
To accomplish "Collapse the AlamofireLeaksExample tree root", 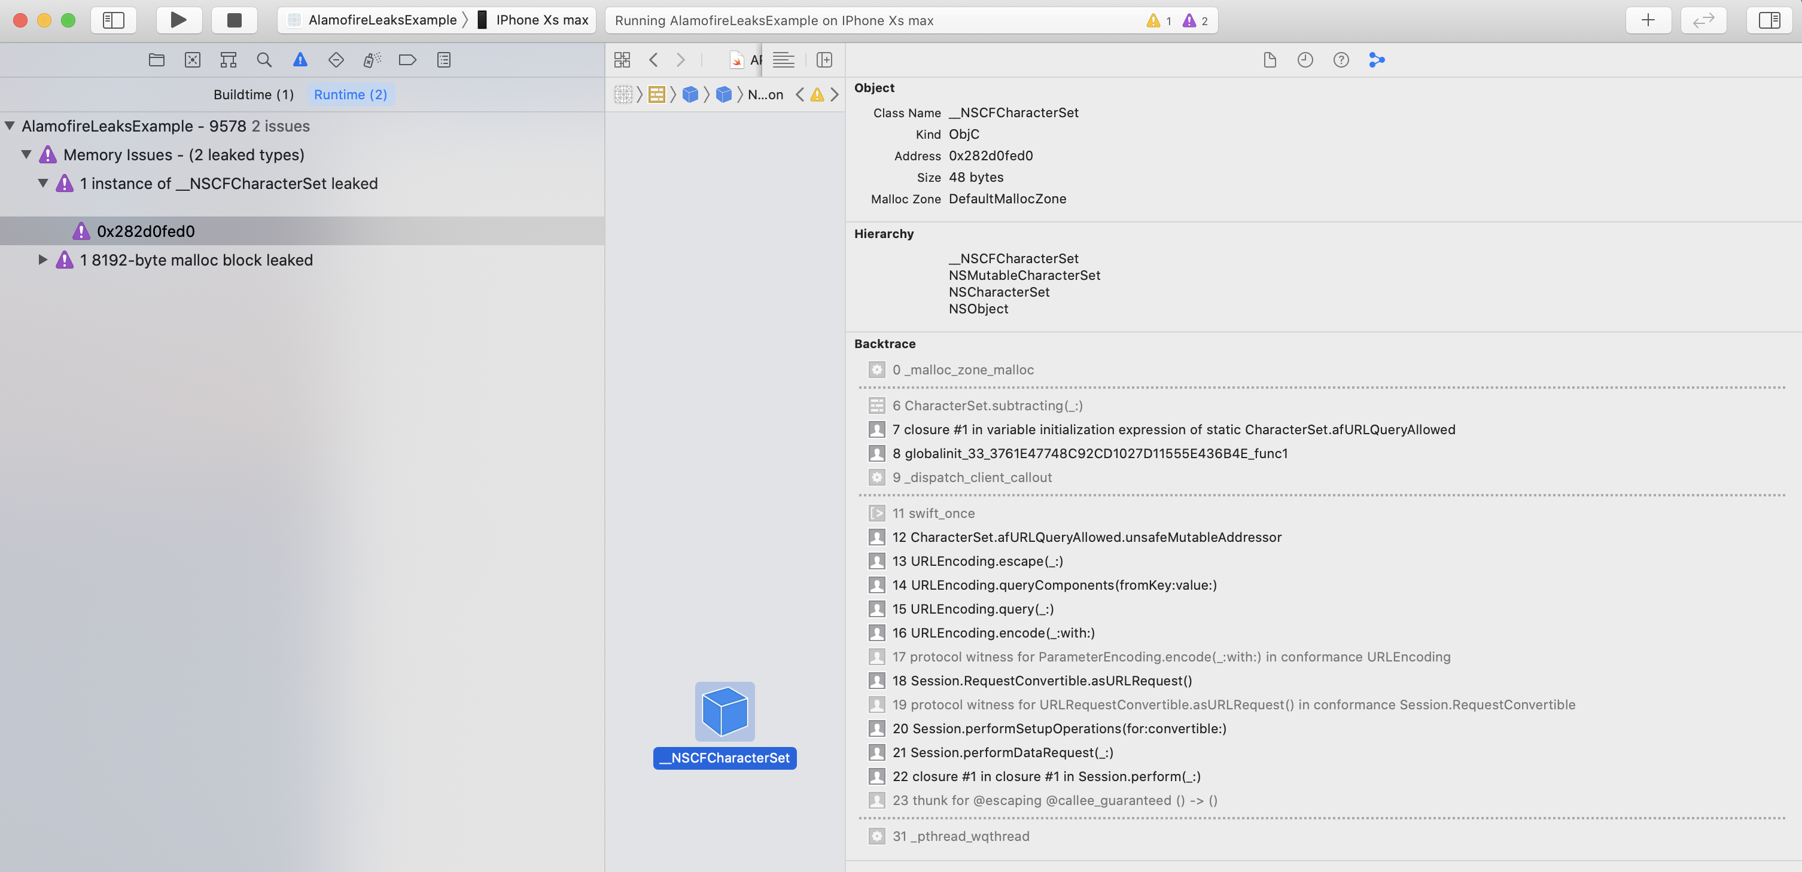I will pos(9,126).
